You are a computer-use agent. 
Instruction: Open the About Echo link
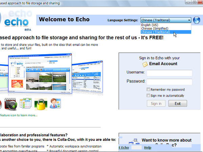point(124,148)
